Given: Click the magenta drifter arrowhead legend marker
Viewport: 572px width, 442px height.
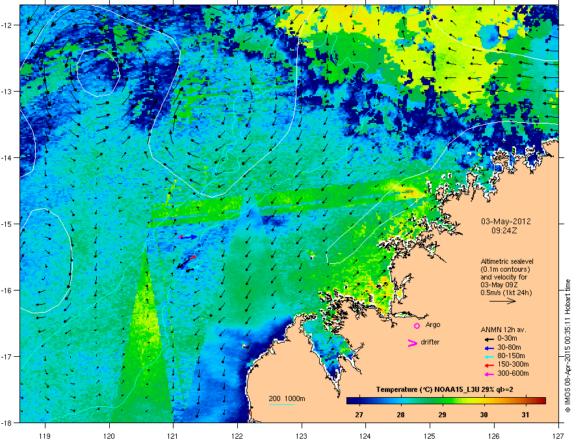Looking at the screenshot, I should pyautogui.click(x=413, y=343).
